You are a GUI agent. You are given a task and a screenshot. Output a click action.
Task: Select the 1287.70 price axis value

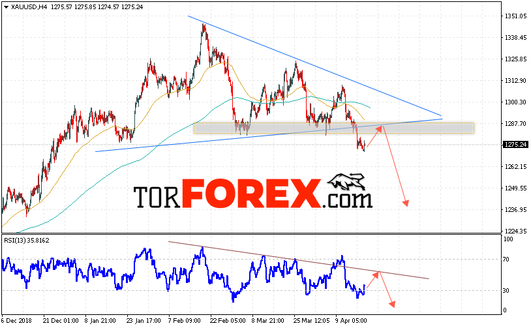[516, 124]
